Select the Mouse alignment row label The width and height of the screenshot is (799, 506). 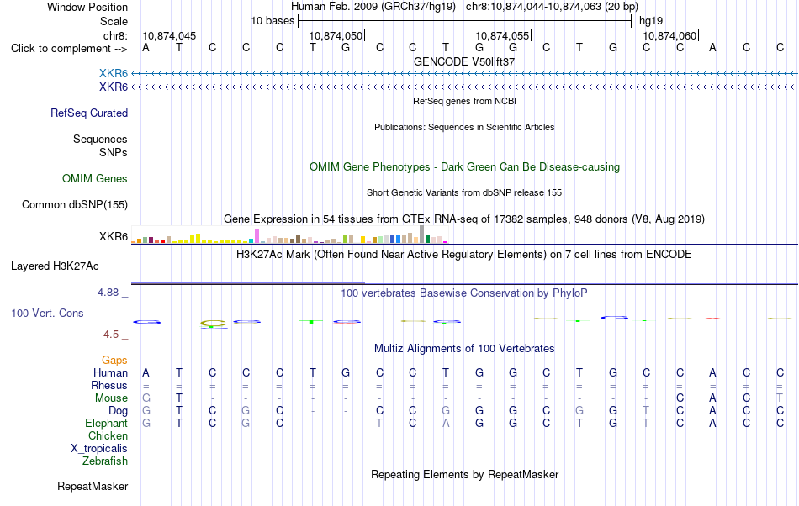tap(111, 398)
